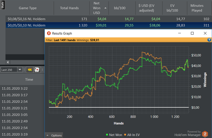
Task: Click the Last 250 text field
Action: pos(9,70)
